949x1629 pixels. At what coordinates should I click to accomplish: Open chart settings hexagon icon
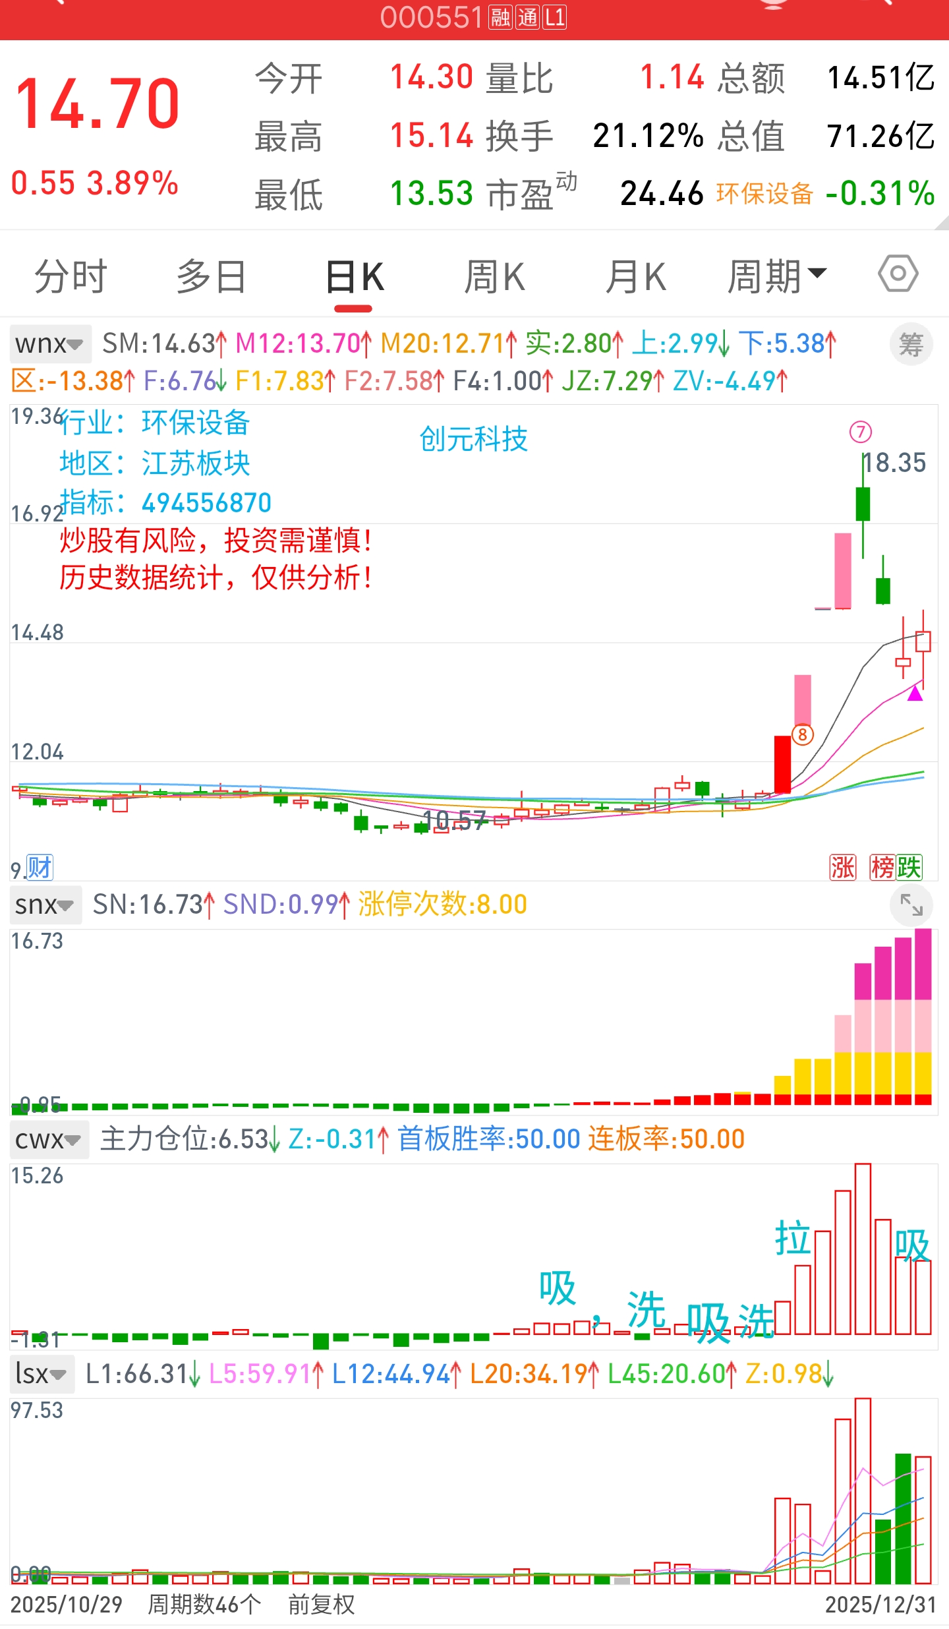click(x=898, y=274)
